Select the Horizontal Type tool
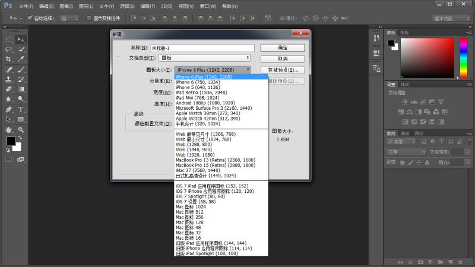This screenshot has width=475, height=267. point(21,110)
